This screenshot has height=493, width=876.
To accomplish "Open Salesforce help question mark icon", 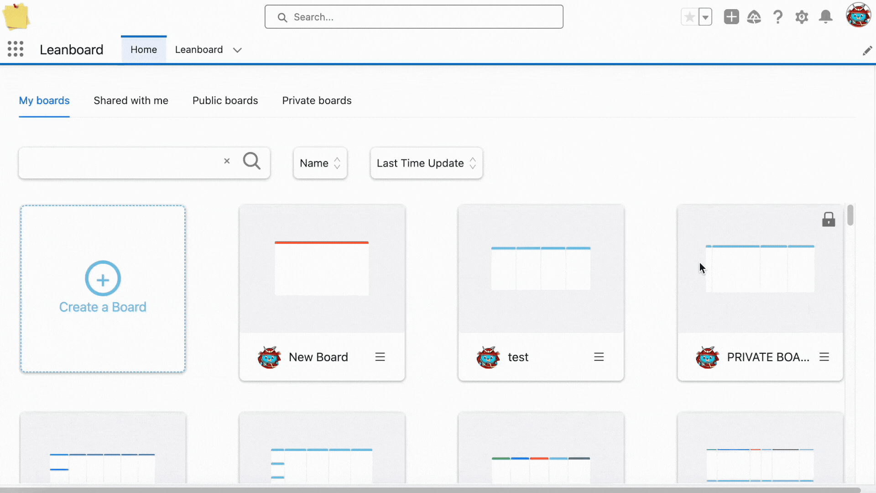I will 778,17.
